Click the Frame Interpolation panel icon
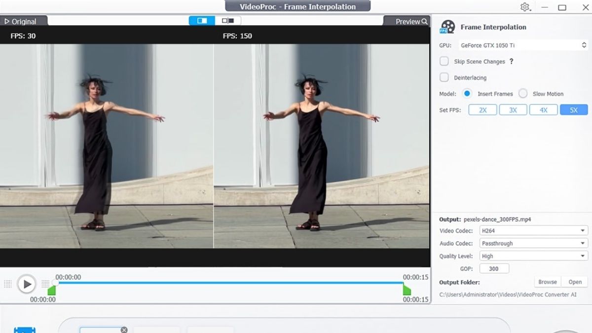Image resolution: width=592 pixels, height=333 pixels. (447, 27)
